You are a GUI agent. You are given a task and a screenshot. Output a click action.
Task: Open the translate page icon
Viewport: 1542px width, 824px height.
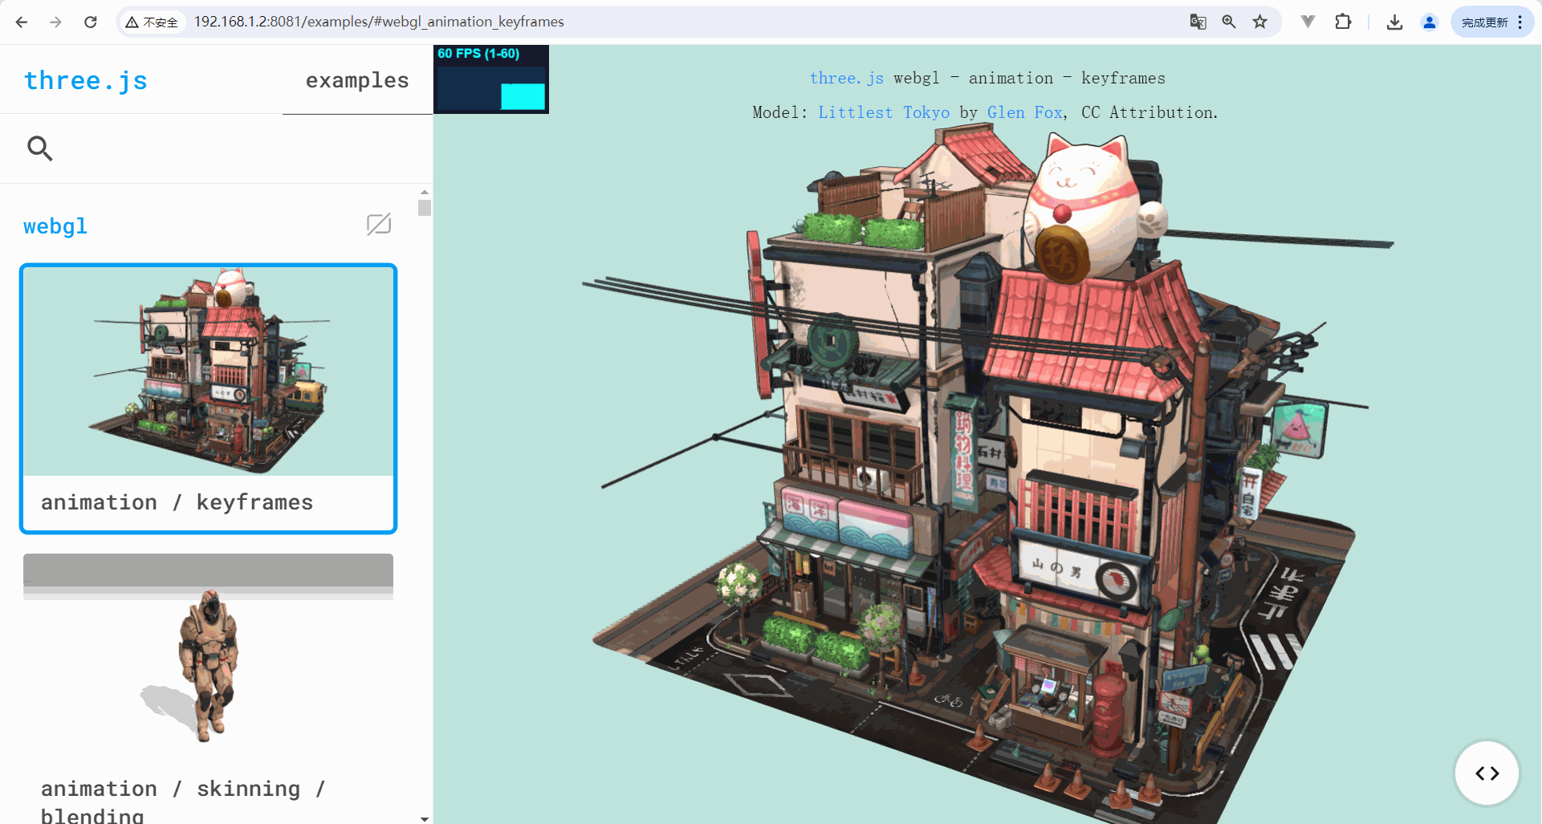(x=1198, y=22)
